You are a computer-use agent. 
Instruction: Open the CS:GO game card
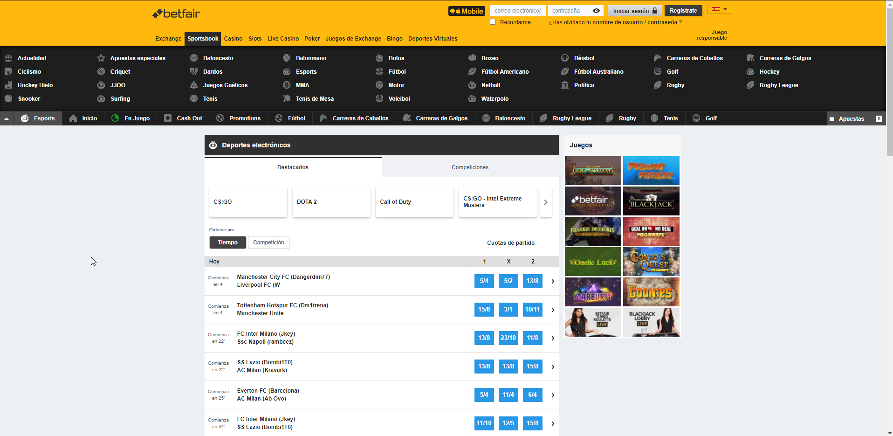click(x=248, y=202)
